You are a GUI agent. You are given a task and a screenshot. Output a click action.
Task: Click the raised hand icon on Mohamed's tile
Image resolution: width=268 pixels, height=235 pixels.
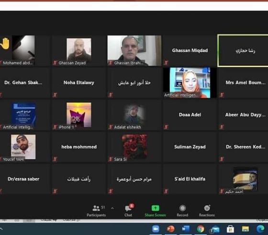tap(5, 44)
